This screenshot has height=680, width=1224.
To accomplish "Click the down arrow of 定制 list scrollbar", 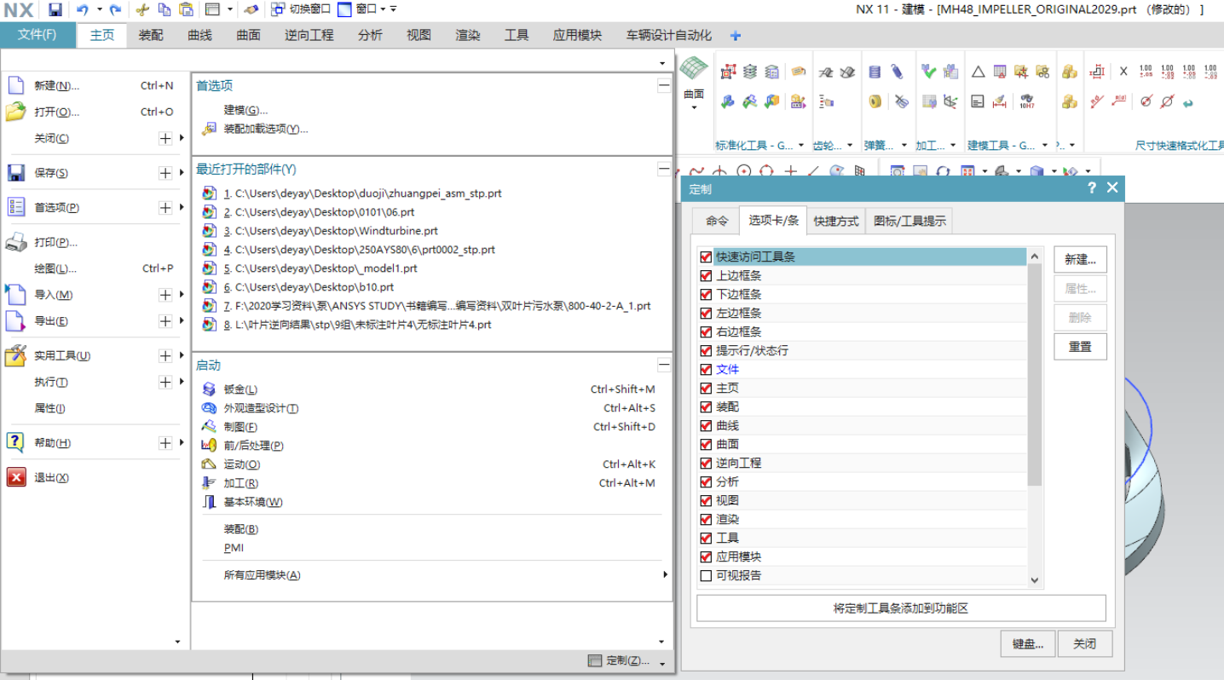I will point(1035,580).
